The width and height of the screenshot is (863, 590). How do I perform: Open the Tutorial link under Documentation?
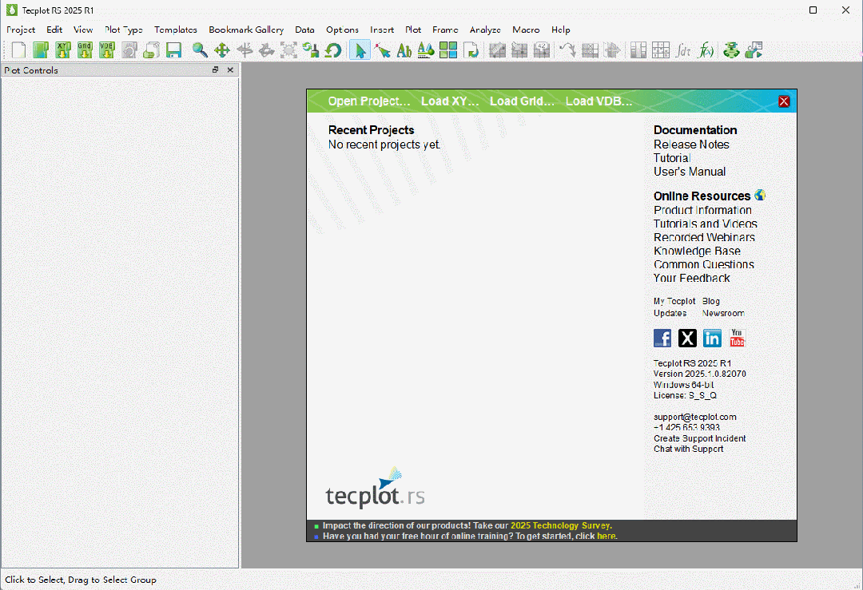(x=672, y=158)
